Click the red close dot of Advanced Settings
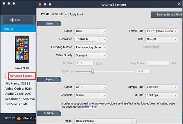 click(40, 4)
